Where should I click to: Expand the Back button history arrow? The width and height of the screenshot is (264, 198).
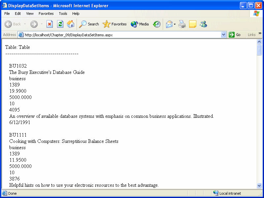click(25, 24)
